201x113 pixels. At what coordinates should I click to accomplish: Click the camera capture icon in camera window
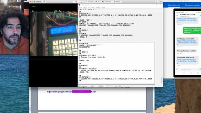(60, 11)
